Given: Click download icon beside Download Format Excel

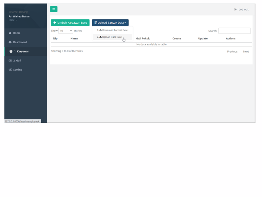Looking at the screenshot, I should [x=101, y=30].
